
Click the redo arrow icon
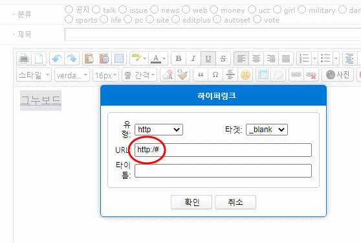(x=72, y=58)
